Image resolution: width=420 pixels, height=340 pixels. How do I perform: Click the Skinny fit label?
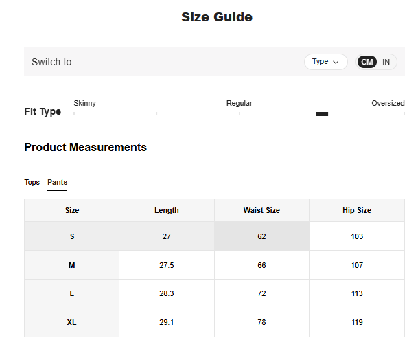coord(84,103)
